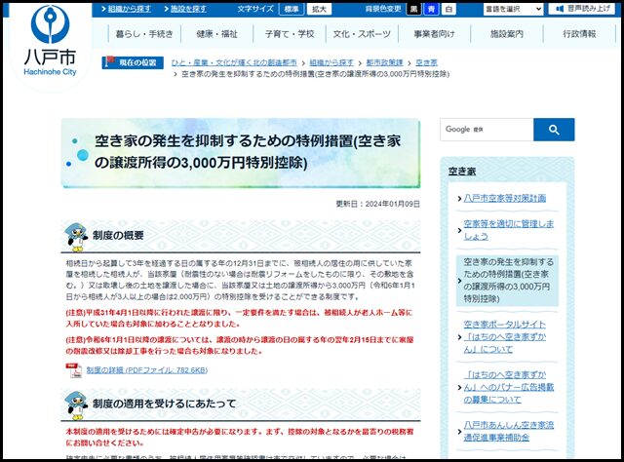Open sidebar link 空家等を適切に管理しましょう

pos(508,230)
